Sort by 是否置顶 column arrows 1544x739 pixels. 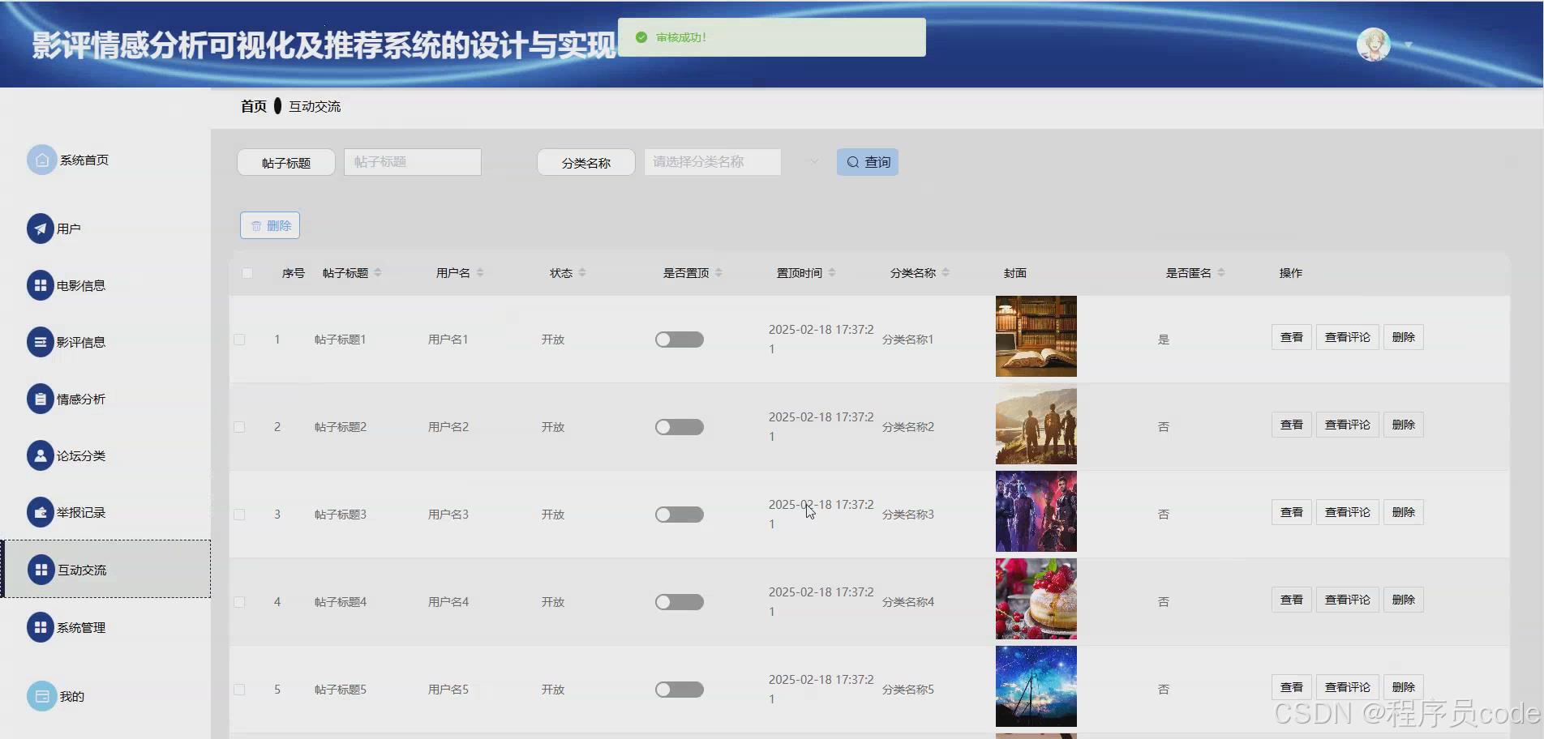718,273
